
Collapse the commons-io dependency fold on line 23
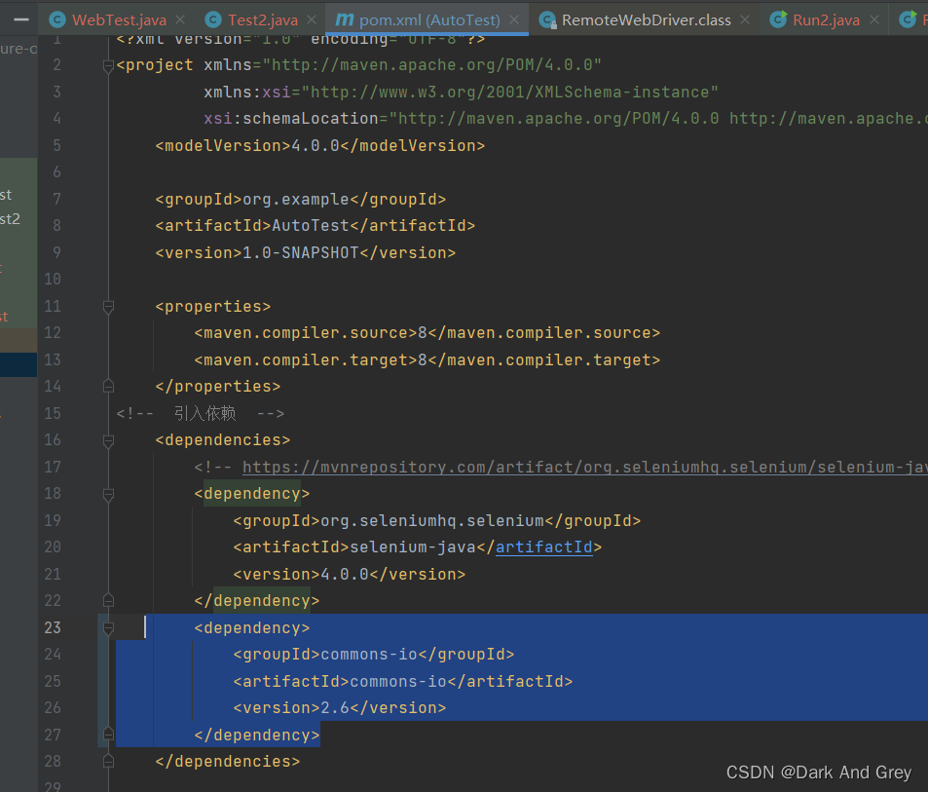pos(108,628)
